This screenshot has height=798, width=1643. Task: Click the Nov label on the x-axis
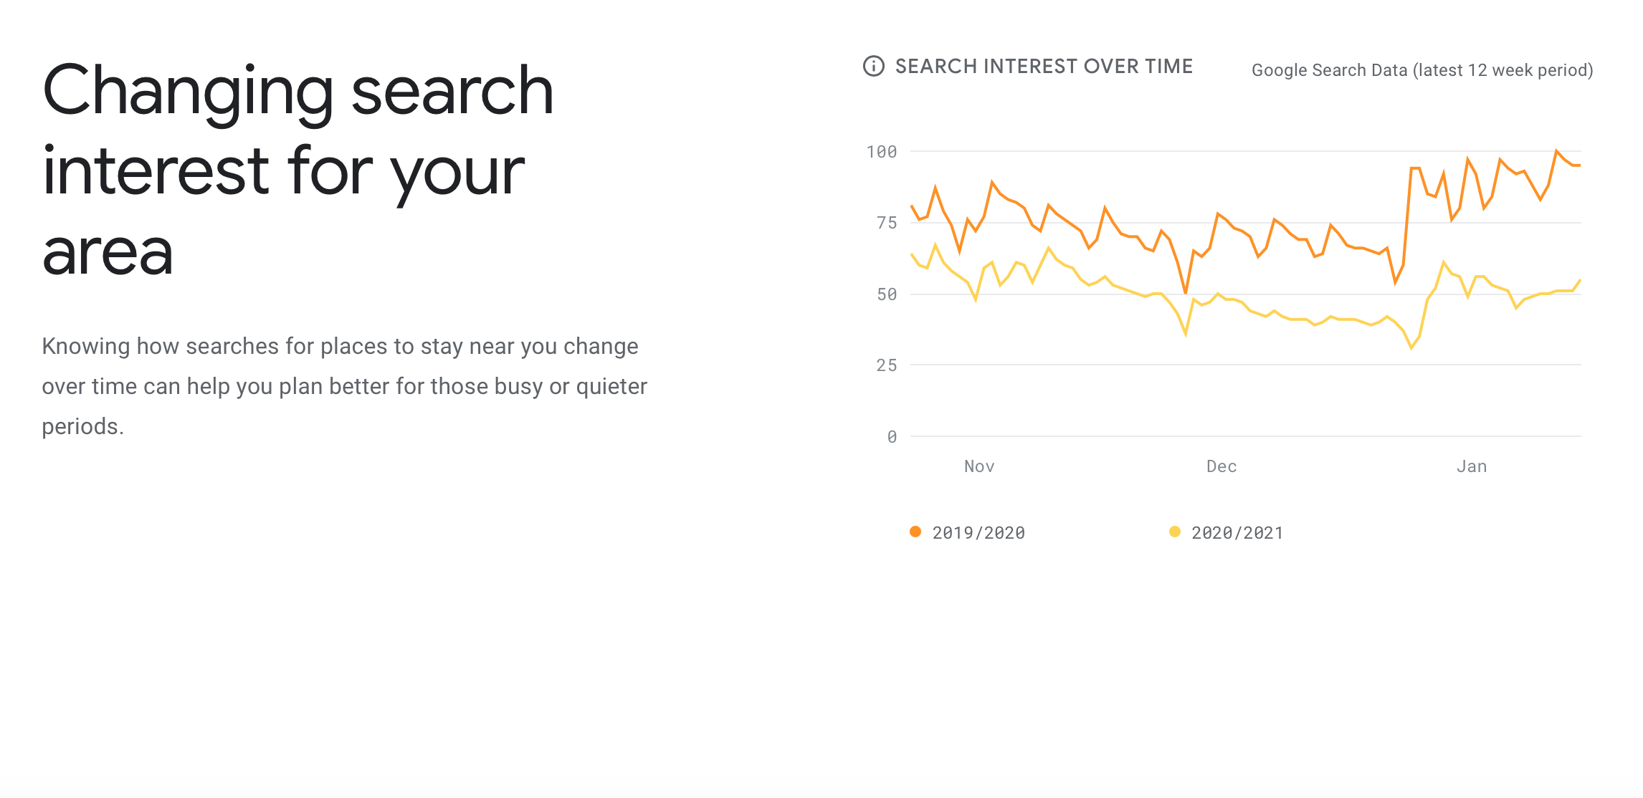tap(979, 466)
